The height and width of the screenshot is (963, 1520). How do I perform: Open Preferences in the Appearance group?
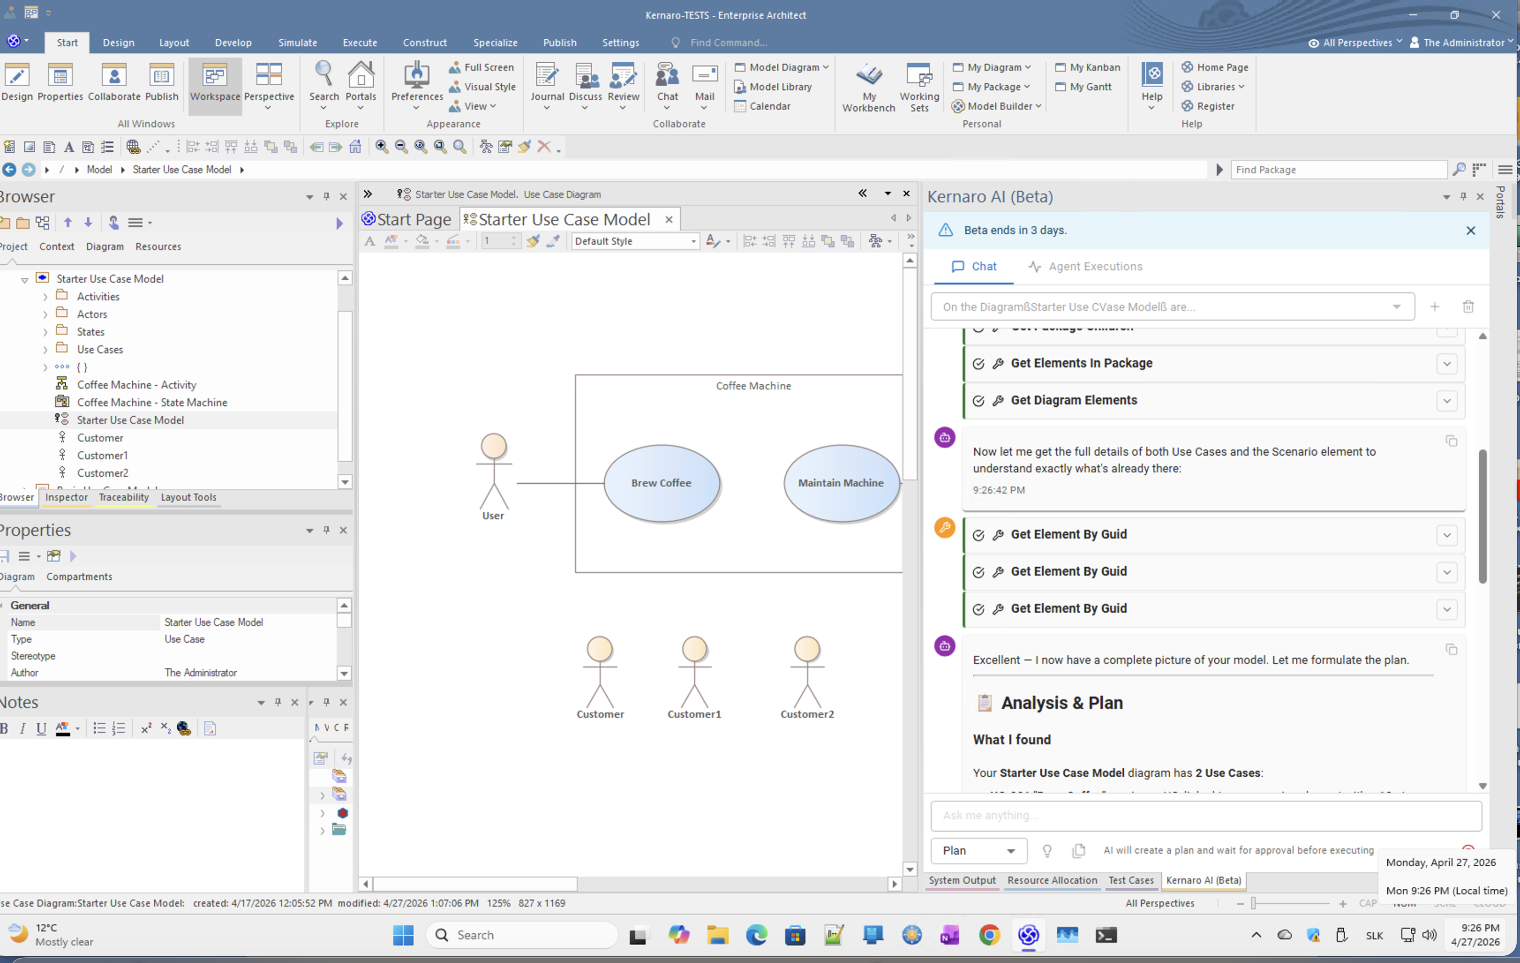416,86
